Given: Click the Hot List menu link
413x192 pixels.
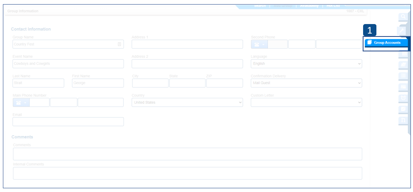Looking at the screenshot, I should tap(333, 6).
